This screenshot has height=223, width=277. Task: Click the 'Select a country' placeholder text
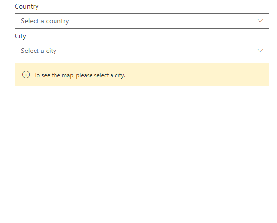pos(45,21)
